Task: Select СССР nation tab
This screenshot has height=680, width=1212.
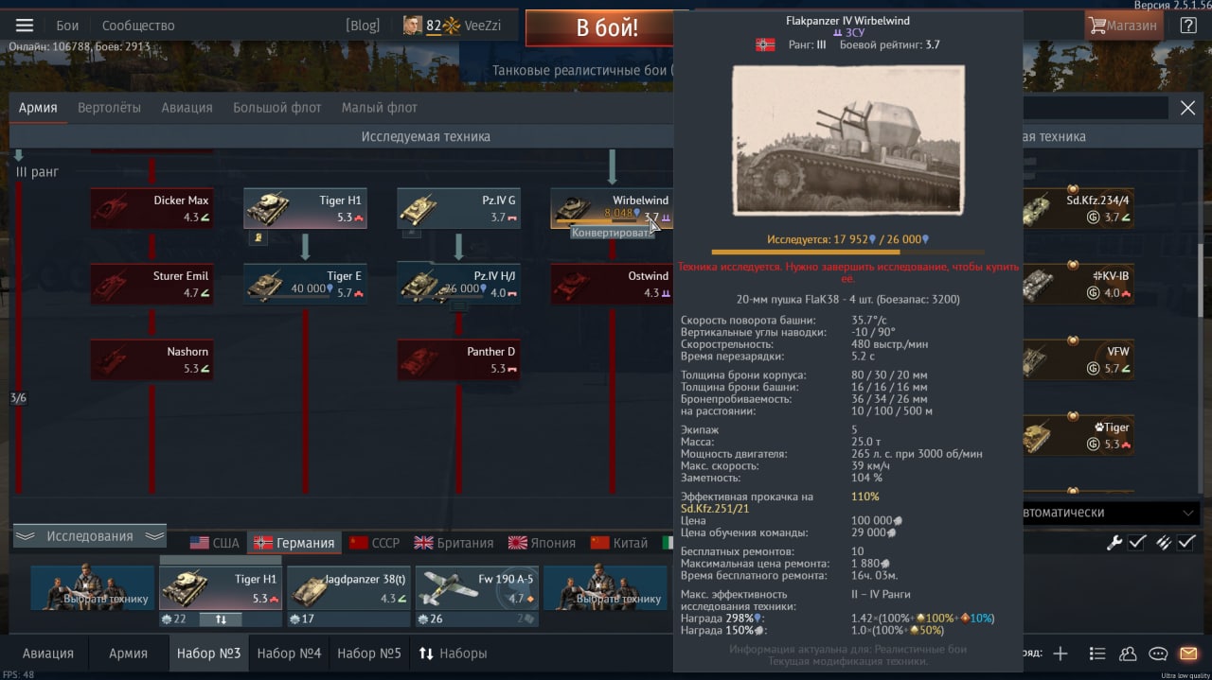Action: tap(375, 543)
